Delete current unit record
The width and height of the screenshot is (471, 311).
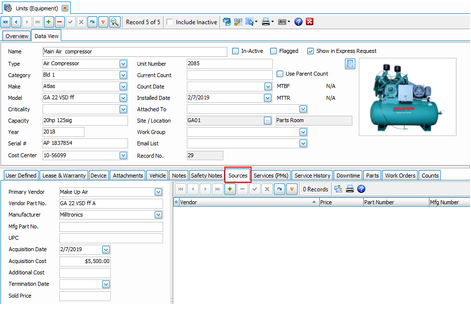click(x=59, y=22)
